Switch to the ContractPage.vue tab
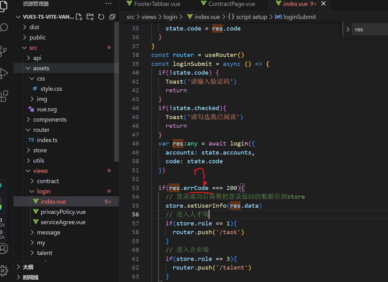 tap(232, 4)
